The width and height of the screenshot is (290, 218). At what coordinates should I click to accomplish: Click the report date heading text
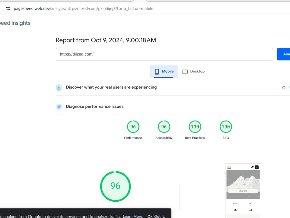(x=106, y=40)
